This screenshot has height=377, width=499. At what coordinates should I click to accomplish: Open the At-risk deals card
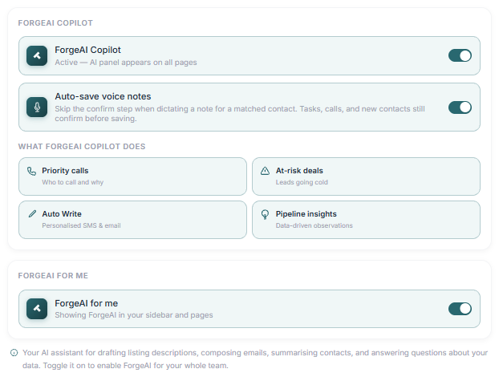coord(366,176)
